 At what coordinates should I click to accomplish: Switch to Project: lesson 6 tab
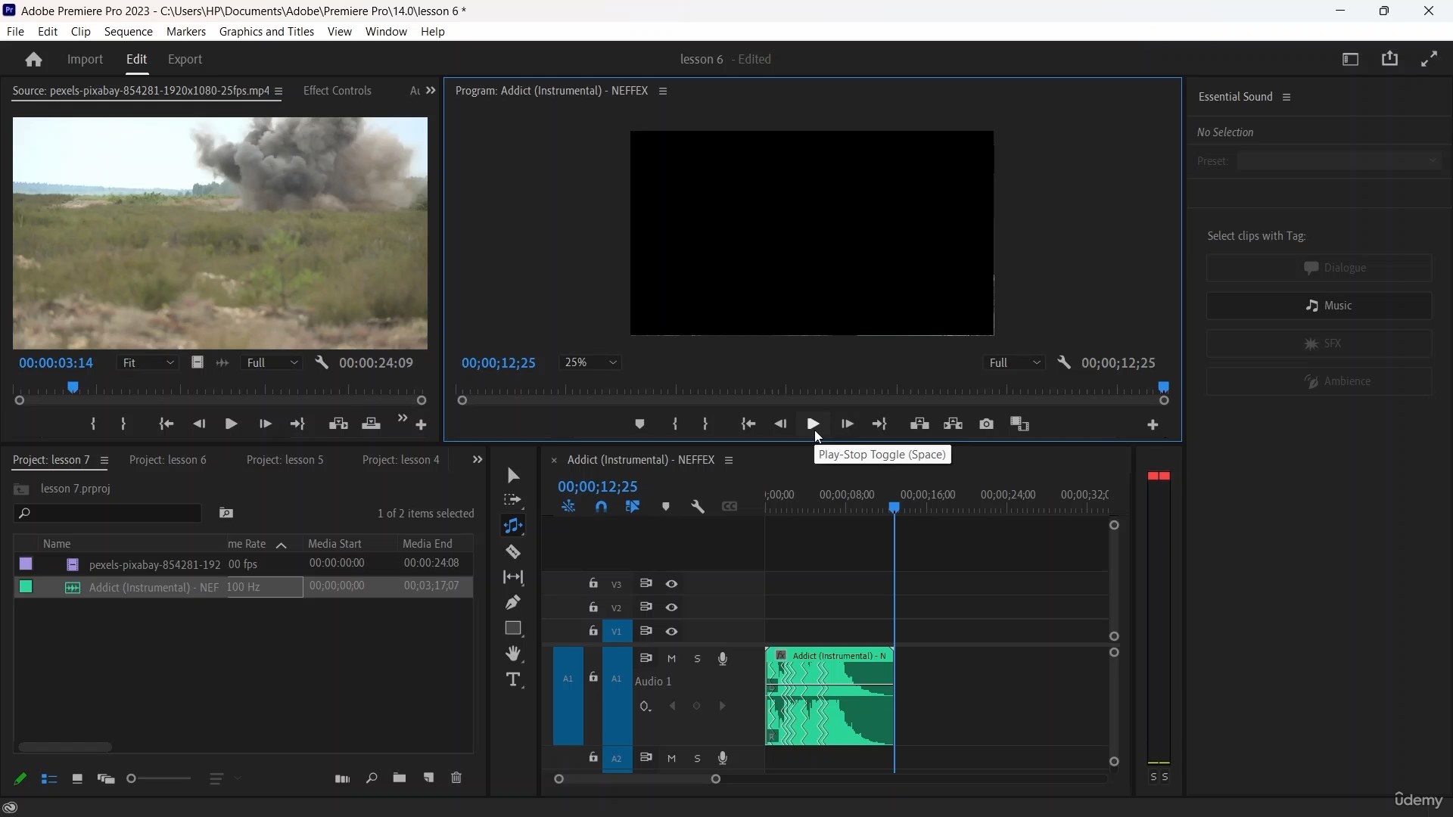pos(168,460)
